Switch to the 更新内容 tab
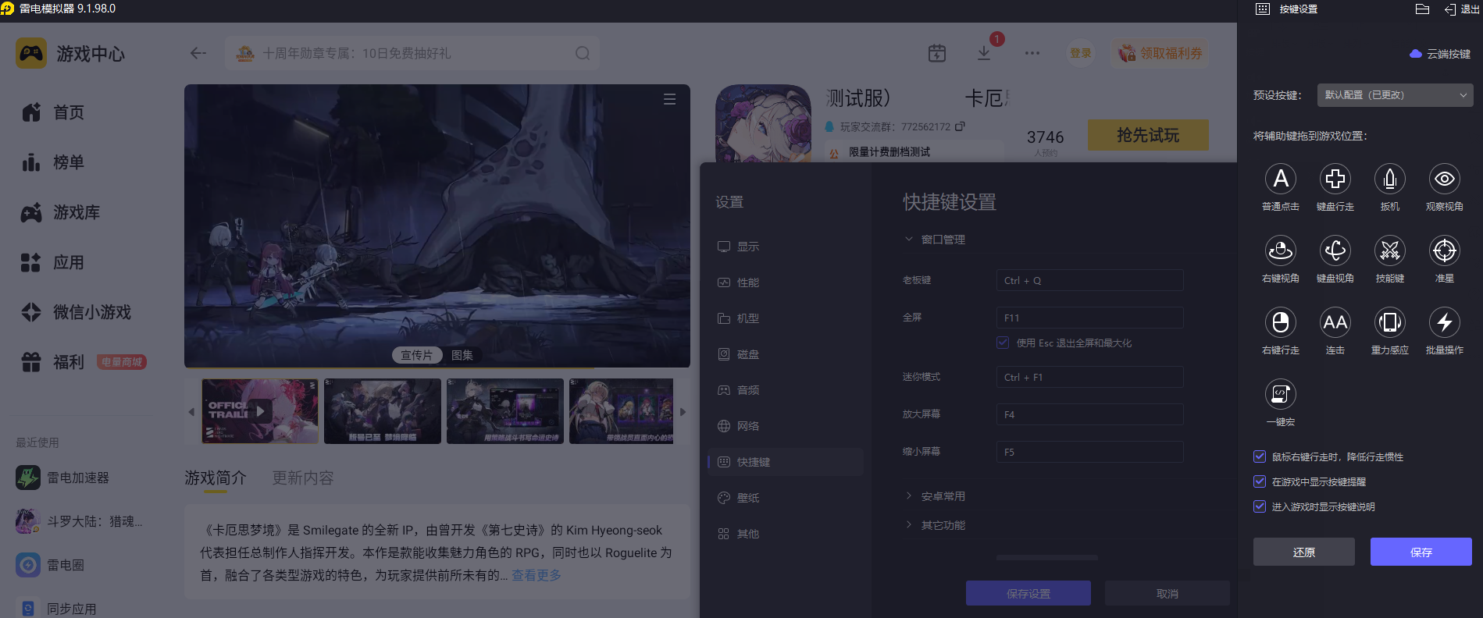 pyautogui.click(x=303, y=478)
